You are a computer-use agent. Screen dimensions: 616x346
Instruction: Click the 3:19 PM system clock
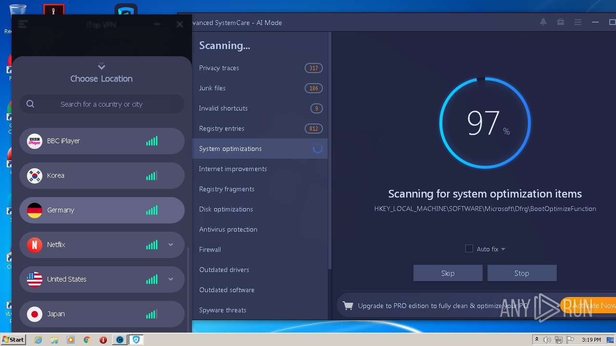[x=591, y=340]
